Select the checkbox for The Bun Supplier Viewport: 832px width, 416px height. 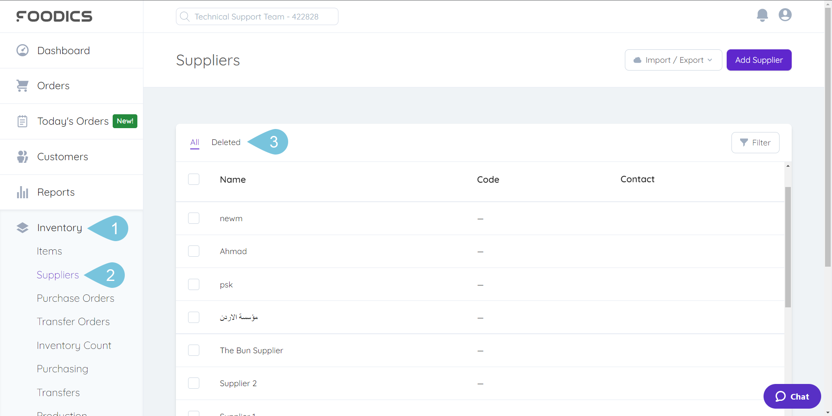194,350
